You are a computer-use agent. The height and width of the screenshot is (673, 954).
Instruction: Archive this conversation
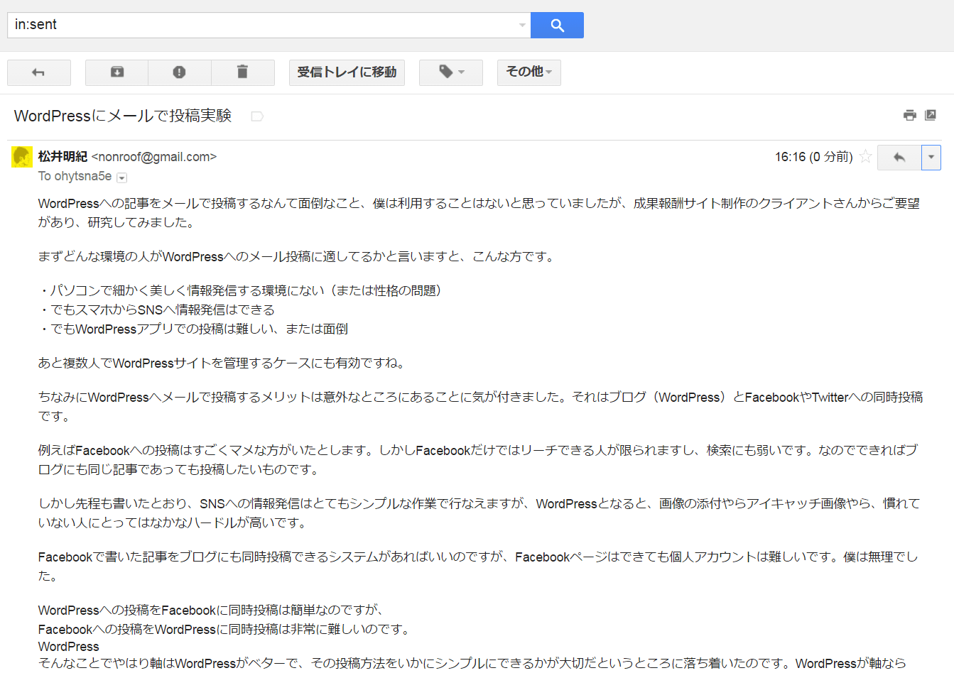117,72
